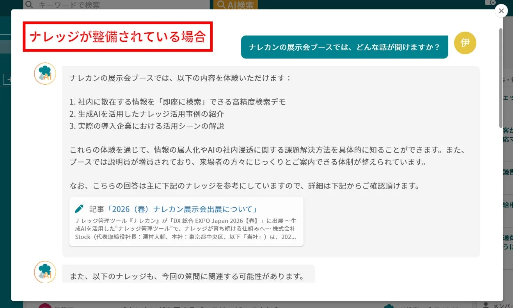The width and height of the screenshot is (513, 308).
Task: Open the 記事「2026（春）ナレカン展示会出展について」 link
Action: click(174, 209)
